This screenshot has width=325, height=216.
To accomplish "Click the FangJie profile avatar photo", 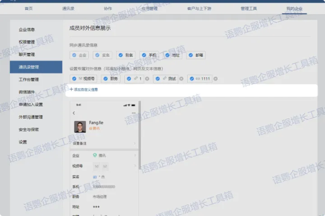I will pyautogui.click(x=80, y=126).
